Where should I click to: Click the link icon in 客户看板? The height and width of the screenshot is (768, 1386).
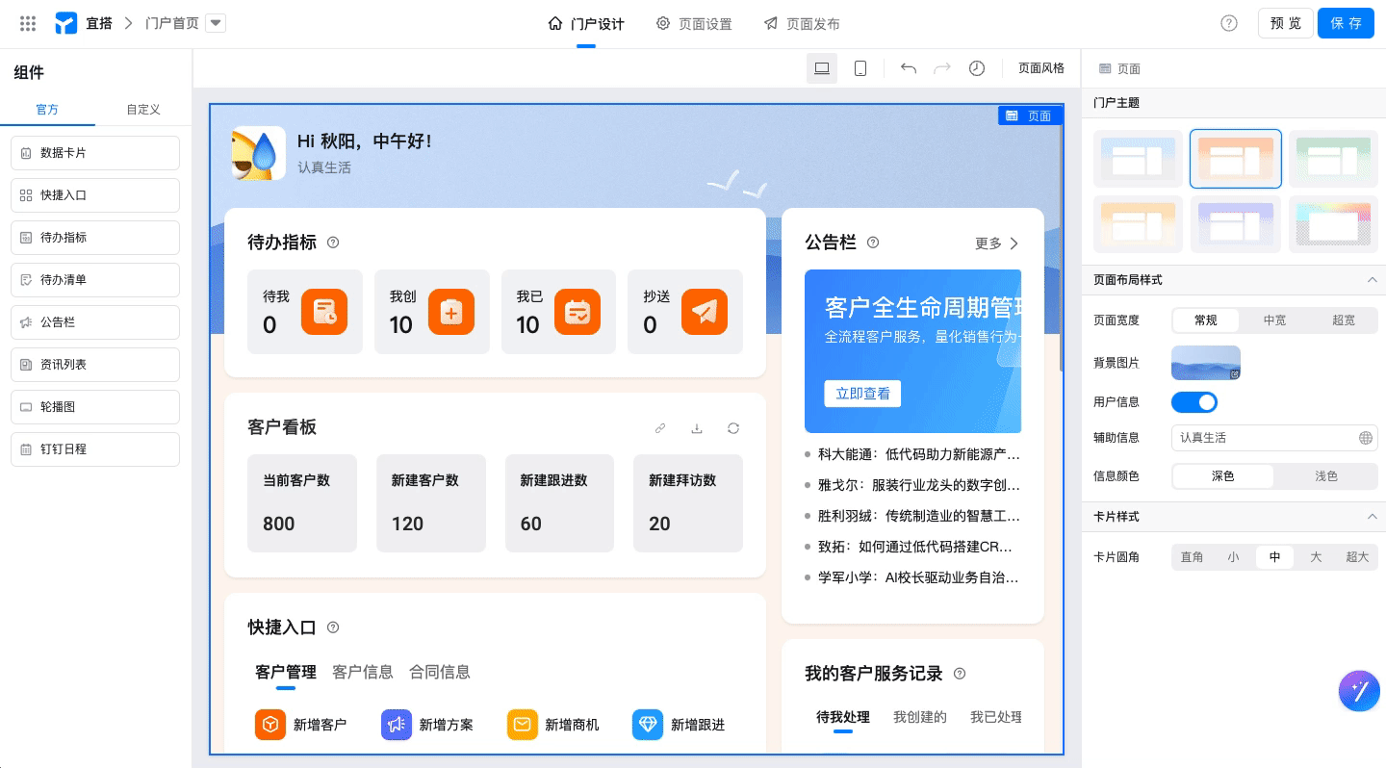coord(660,428)
